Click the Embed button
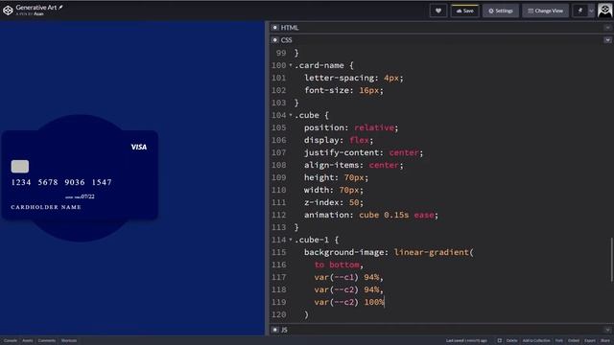 (574, 341)
